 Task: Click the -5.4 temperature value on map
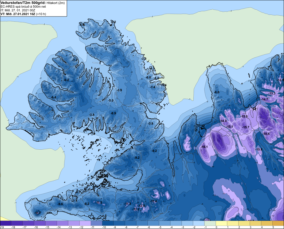pyautogui.click(x=164, y=85)
